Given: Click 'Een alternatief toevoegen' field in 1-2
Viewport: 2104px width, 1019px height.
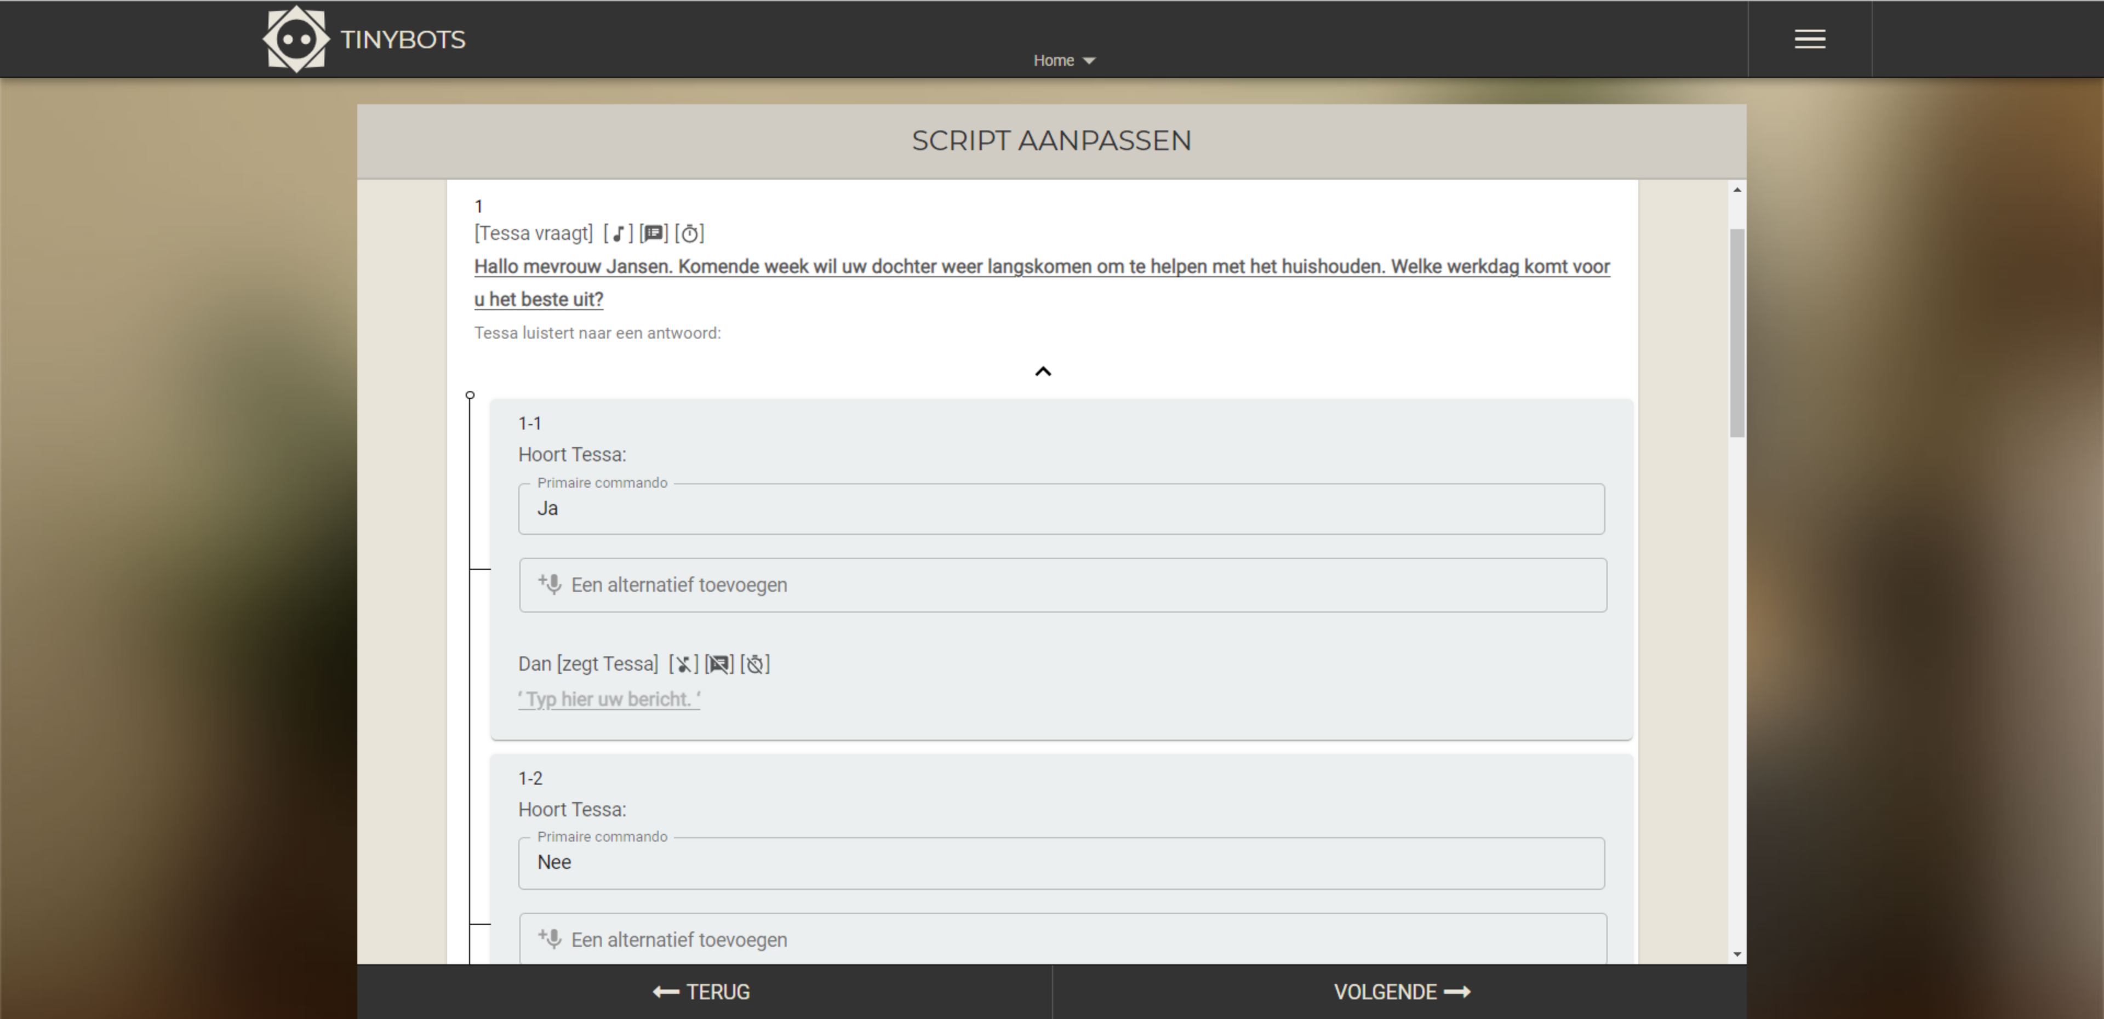Looking at the screenshot, I should tap(1062, 939).
